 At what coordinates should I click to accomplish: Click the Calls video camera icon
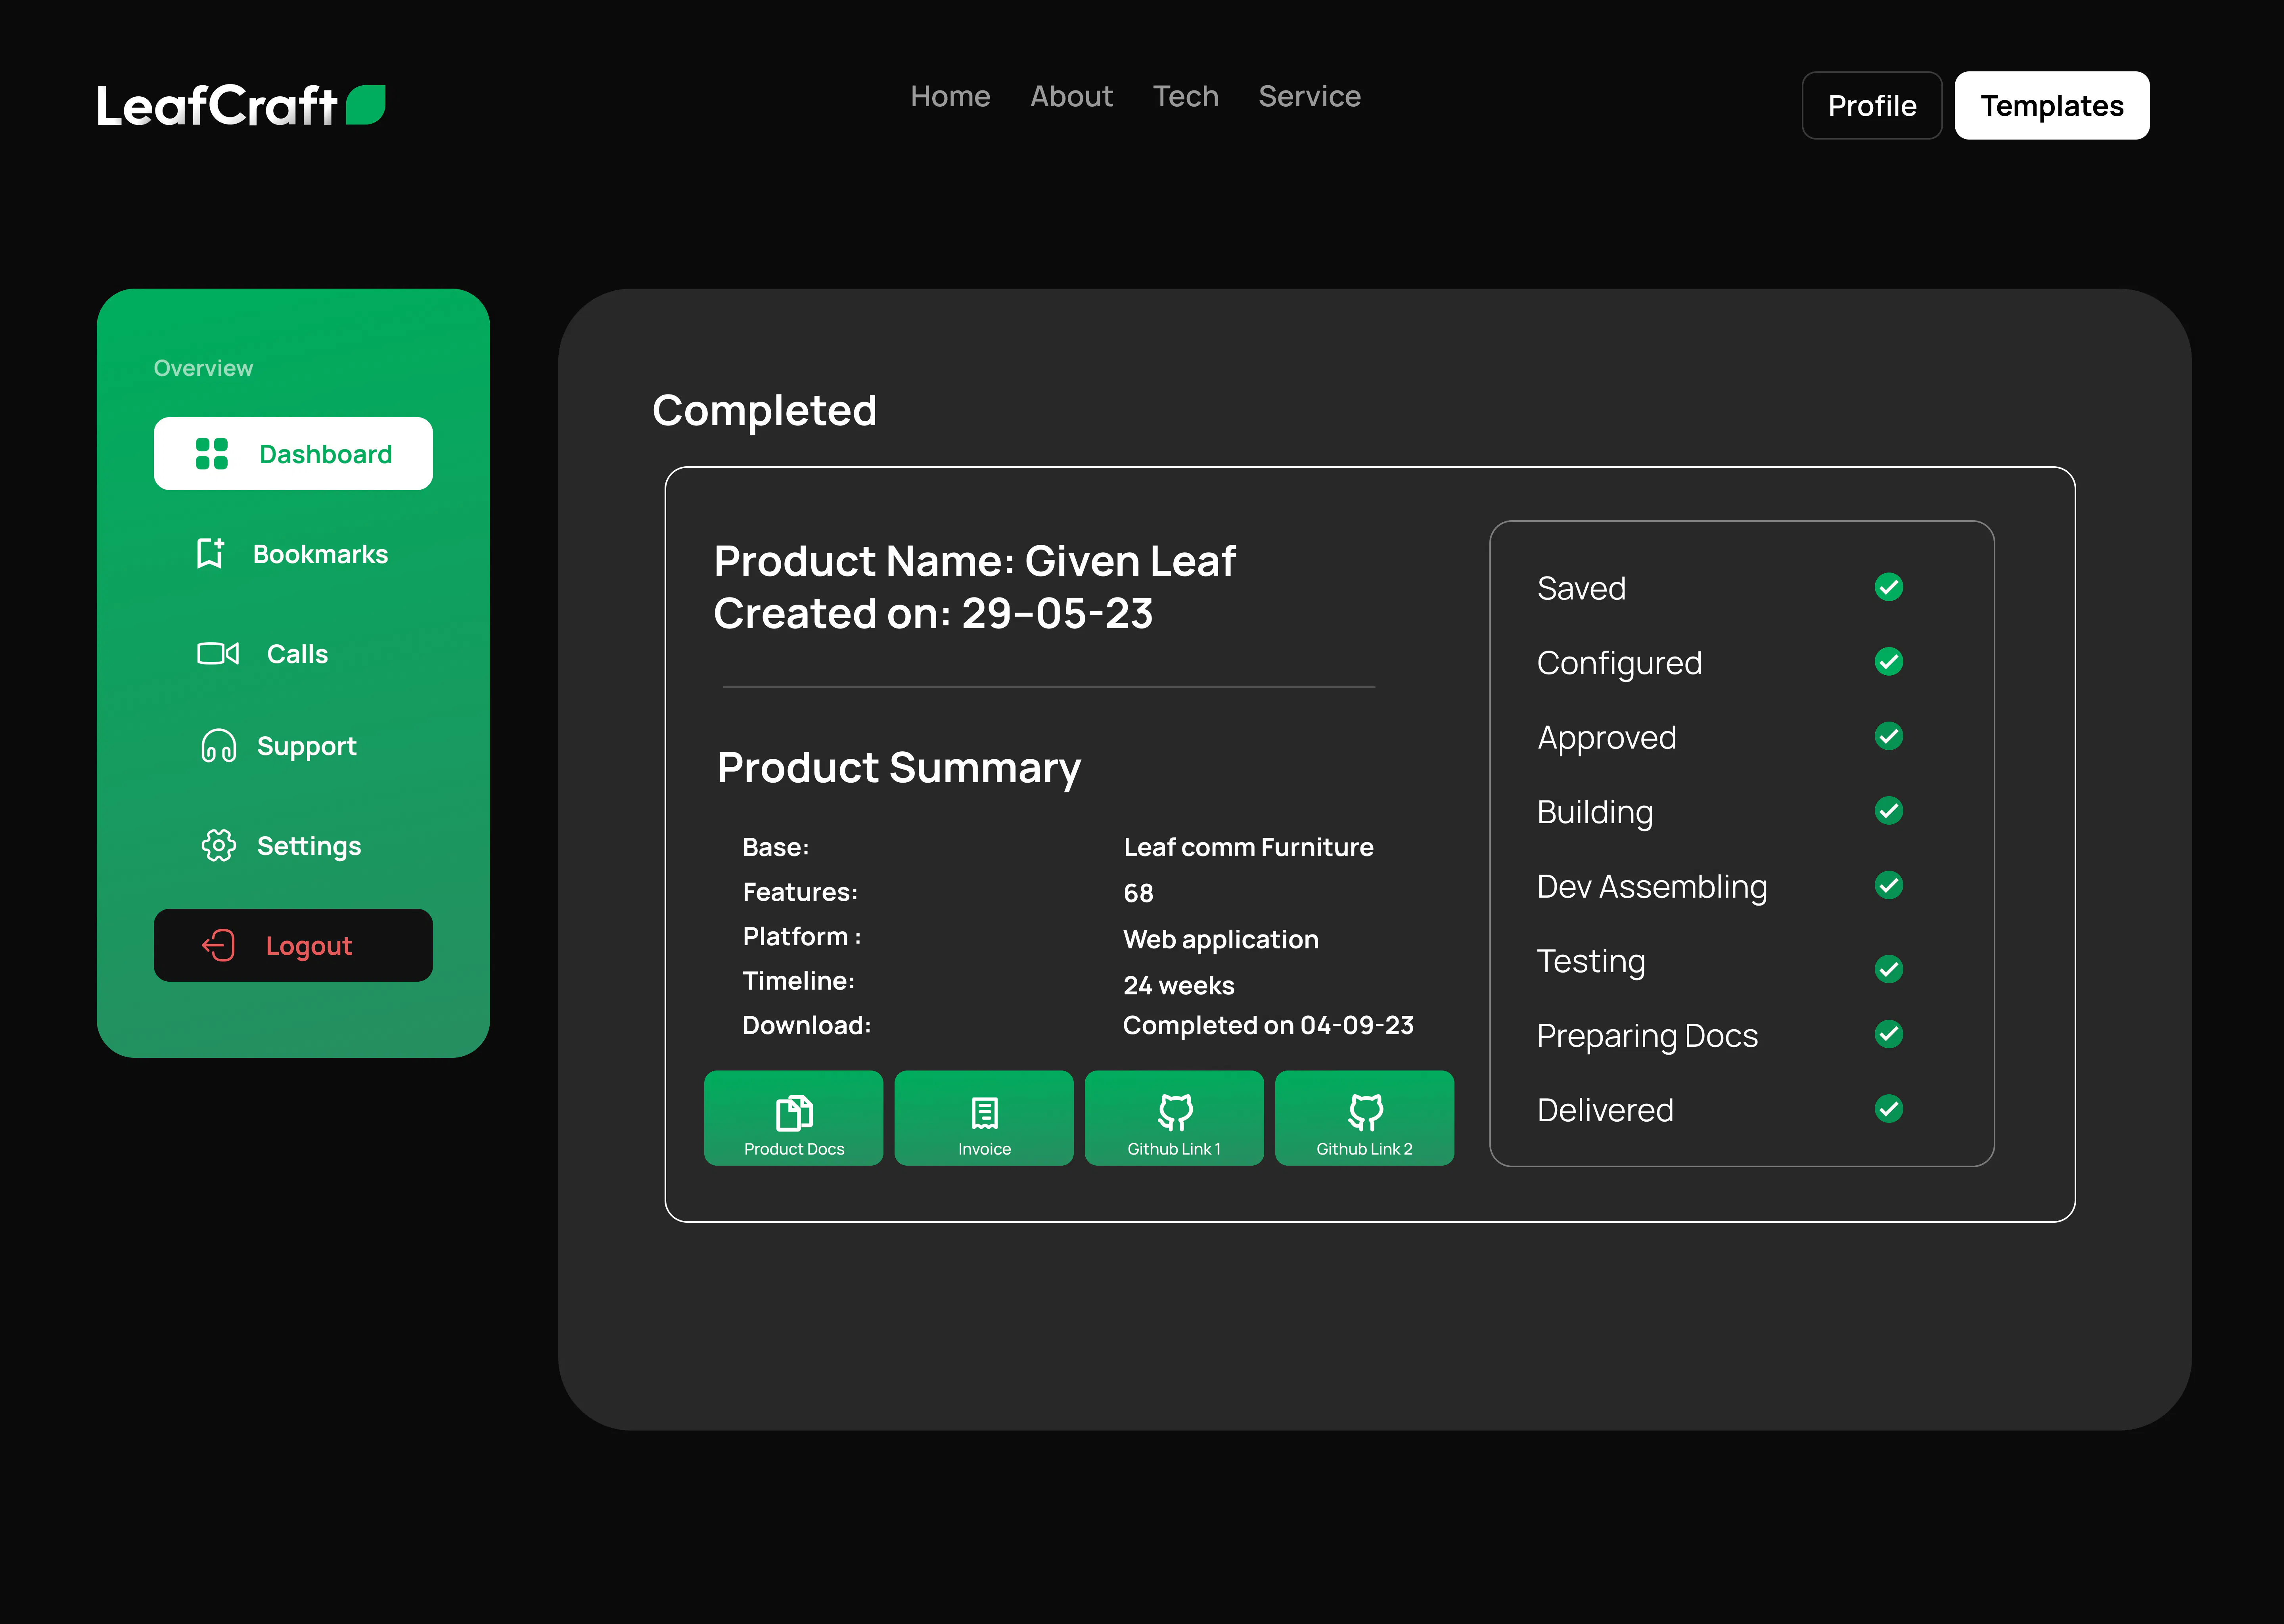(x=218, y=653)
